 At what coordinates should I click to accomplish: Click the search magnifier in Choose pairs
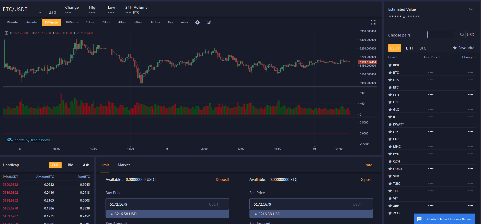click(462, 34)
